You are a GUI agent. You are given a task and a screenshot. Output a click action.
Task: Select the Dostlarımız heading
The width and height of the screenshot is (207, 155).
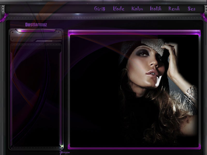(36, 25)
